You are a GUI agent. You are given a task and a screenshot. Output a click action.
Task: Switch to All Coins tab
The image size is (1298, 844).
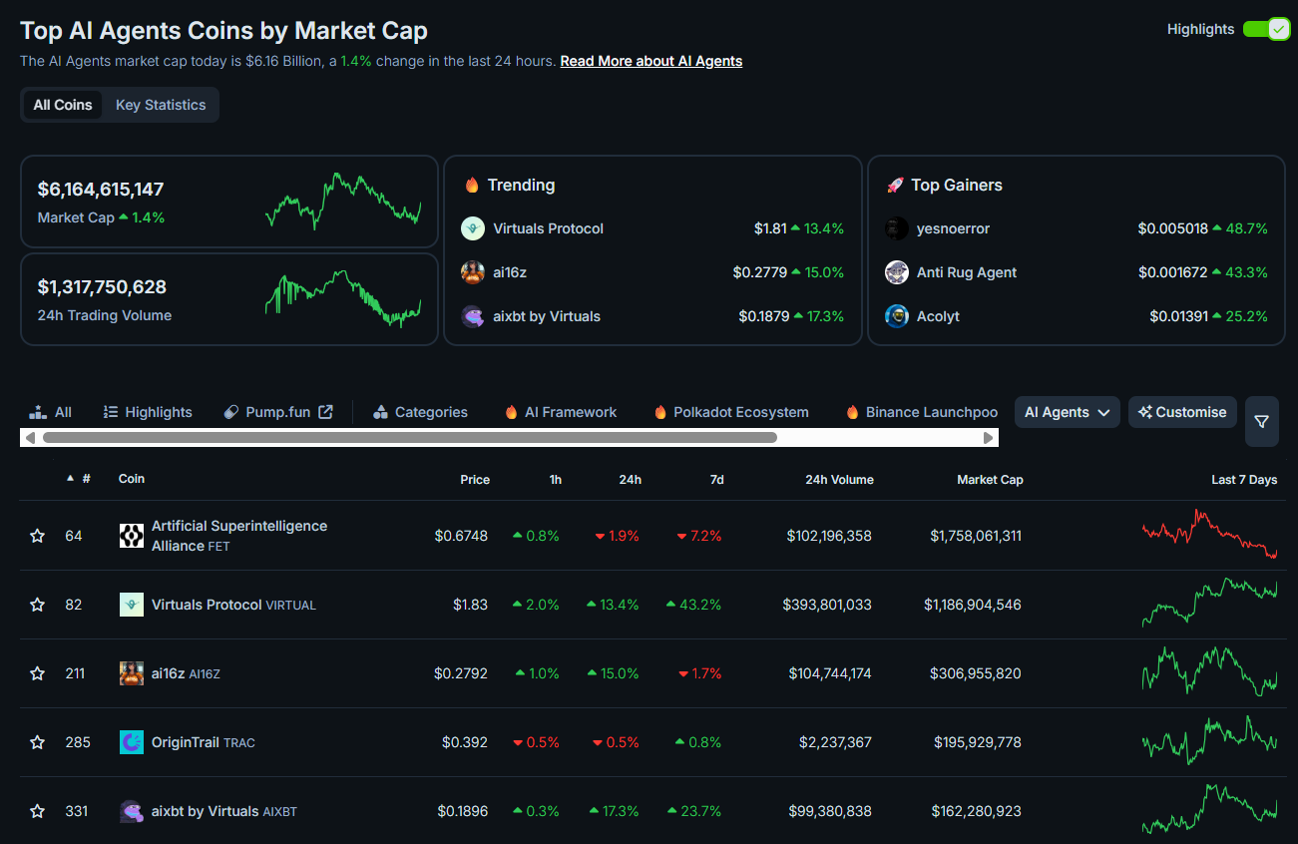pyautogui.click(x=63, y=105)
